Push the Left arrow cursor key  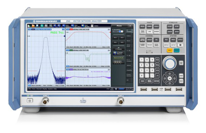[x=165, y=79]
